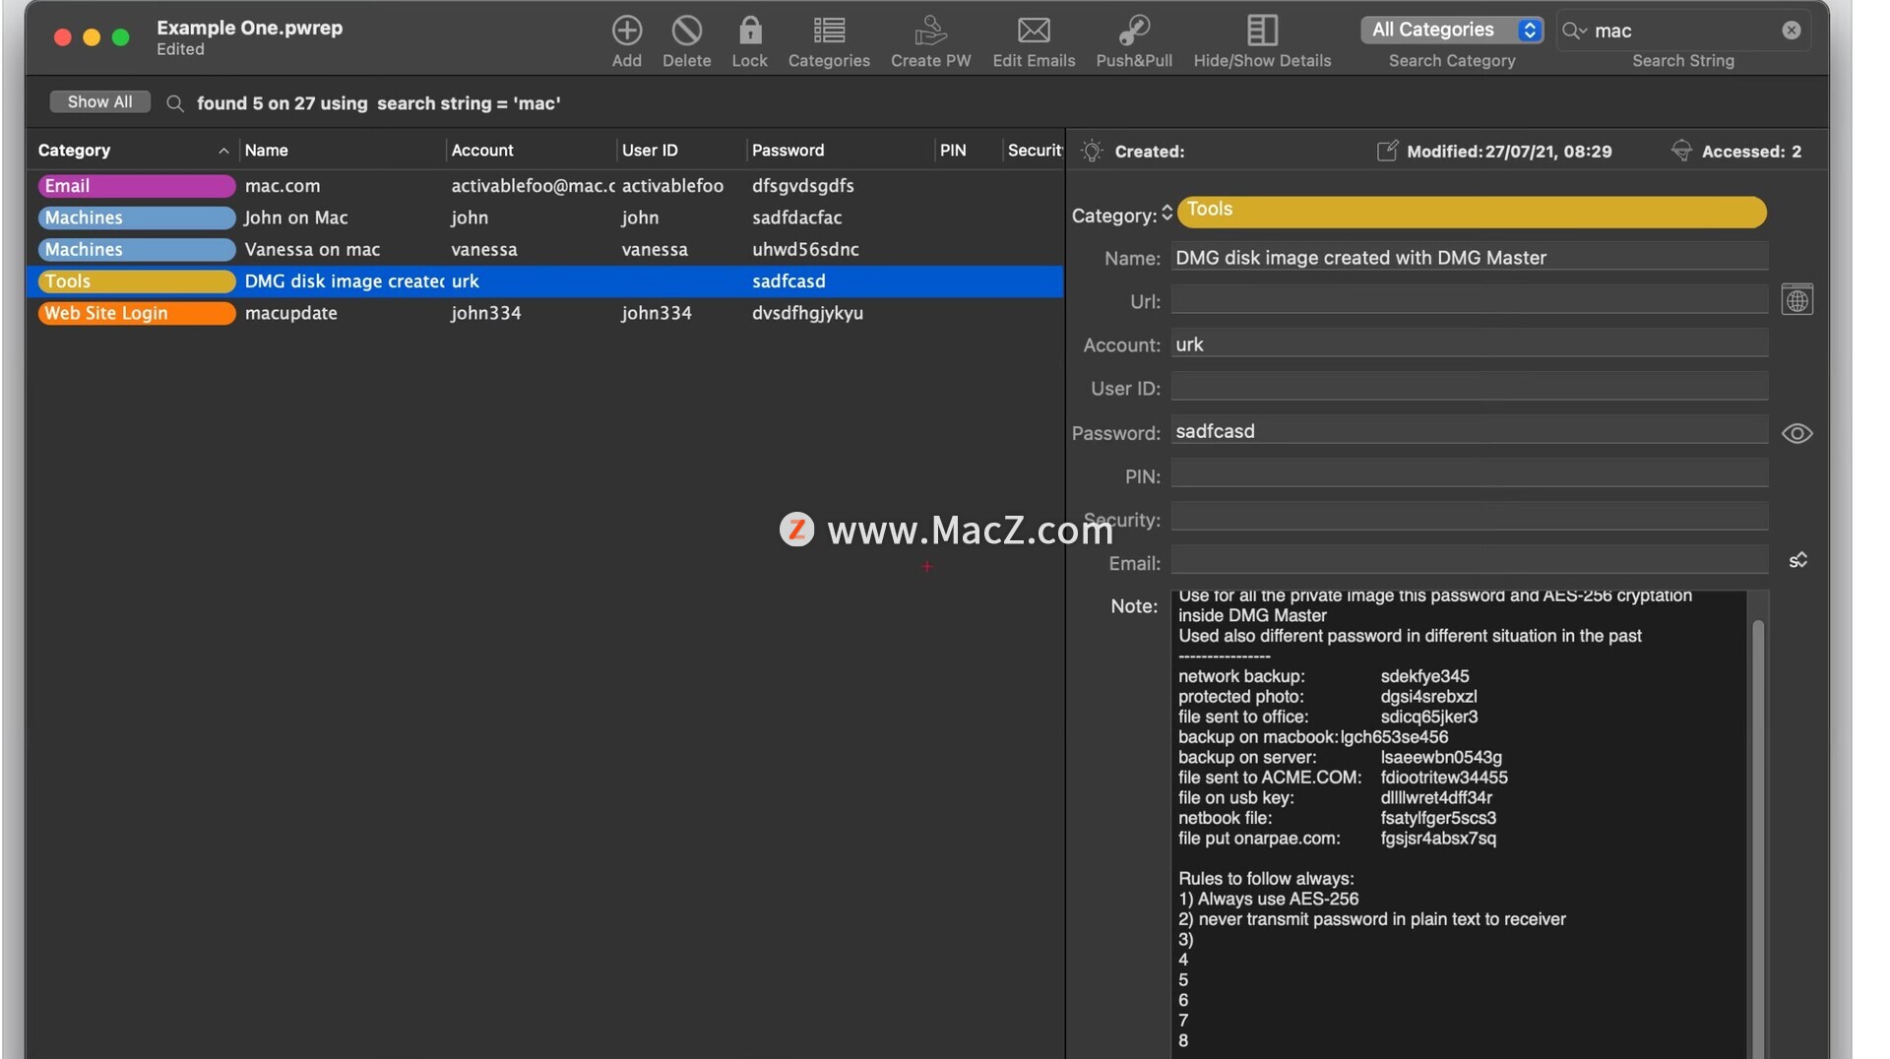
Task: Click into the PIN detail field
Action: 1469,475
